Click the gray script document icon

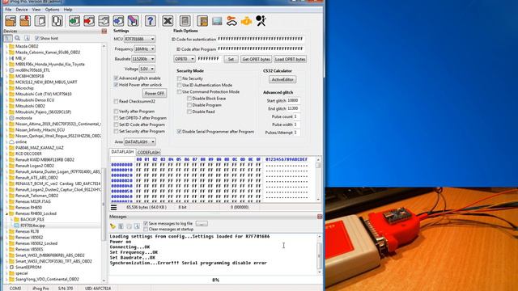point(185,21)
